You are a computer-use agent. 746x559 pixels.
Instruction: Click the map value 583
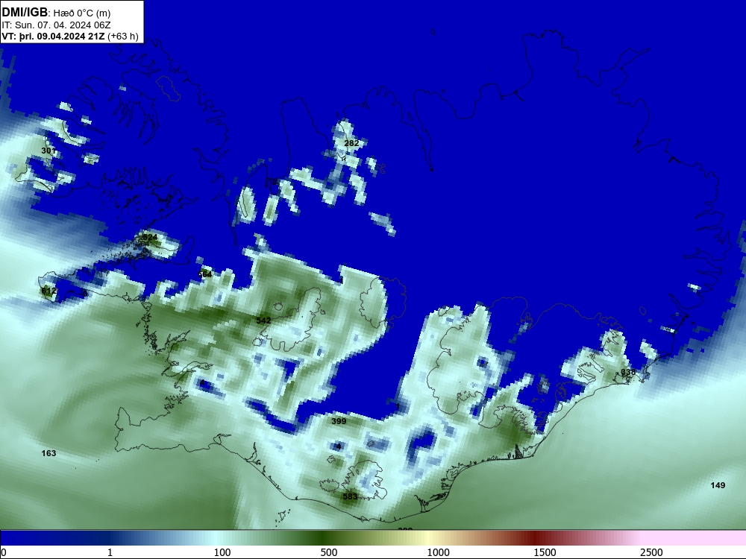pos(350,496)
